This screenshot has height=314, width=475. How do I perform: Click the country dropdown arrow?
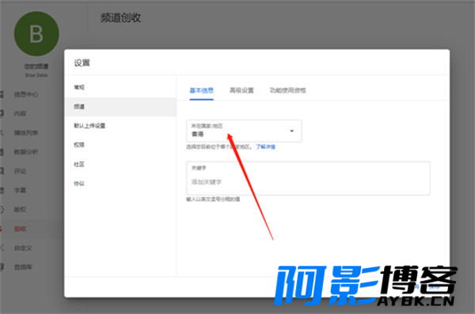[291, 131]
